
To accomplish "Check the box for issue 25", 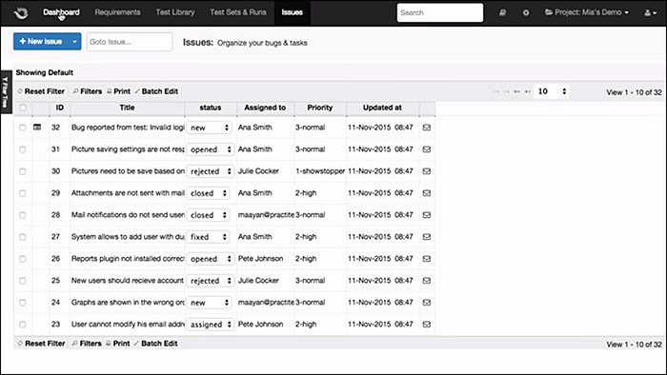I will (x=23, y=281).
